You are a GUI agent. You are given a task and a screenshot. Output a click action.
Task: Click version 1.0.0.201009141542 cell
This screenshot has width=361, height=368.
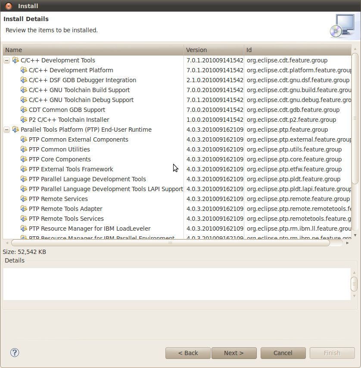215,120
